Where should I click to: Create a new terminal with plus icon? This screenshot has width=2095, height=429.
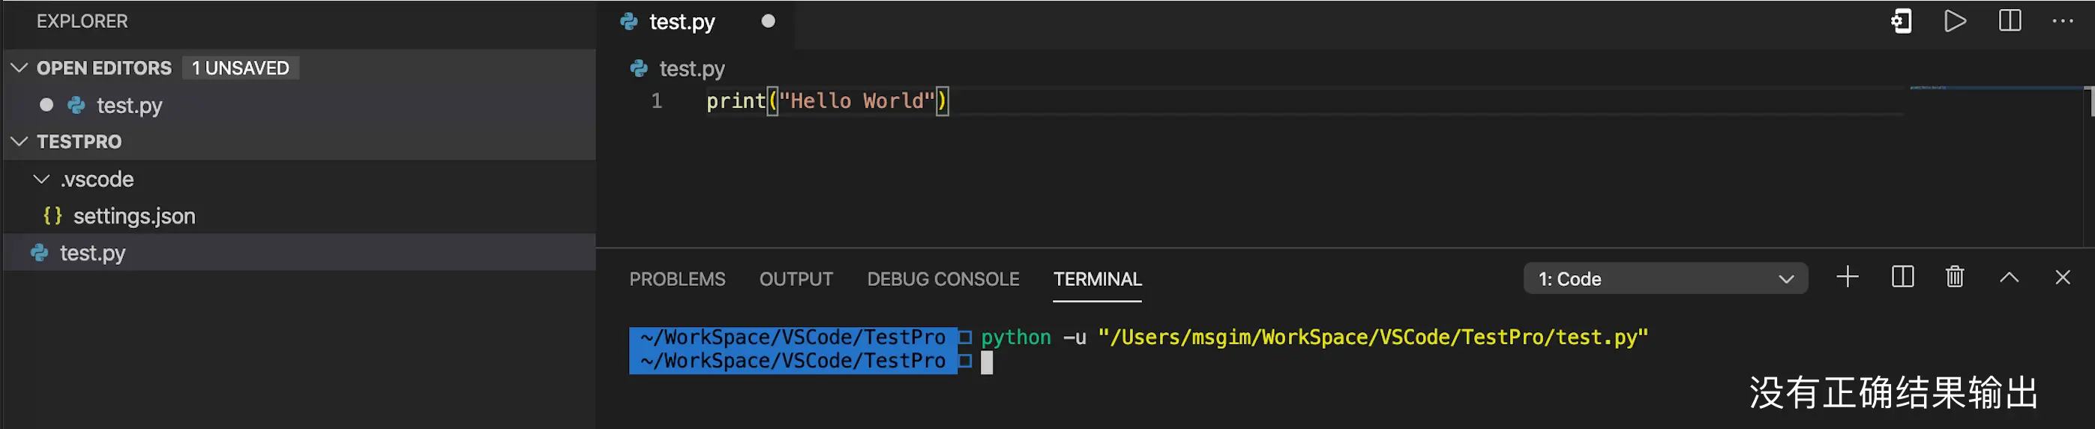(1847, 277)
